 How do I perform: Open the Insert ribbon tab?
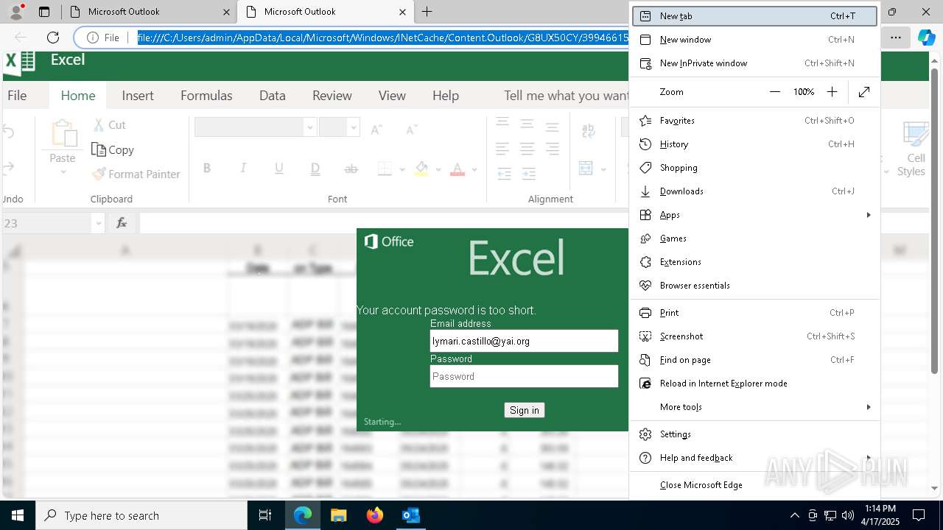pyautogui.click(x=138, y=96)
